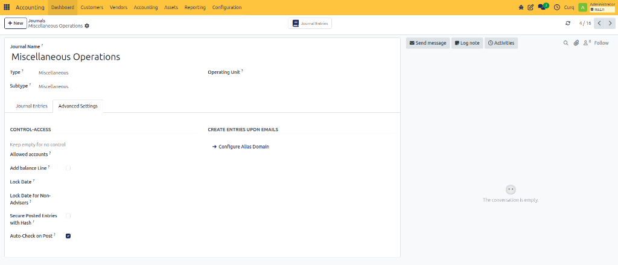
Task: Click the help mark beside Operating Unit
Action: 243,71
